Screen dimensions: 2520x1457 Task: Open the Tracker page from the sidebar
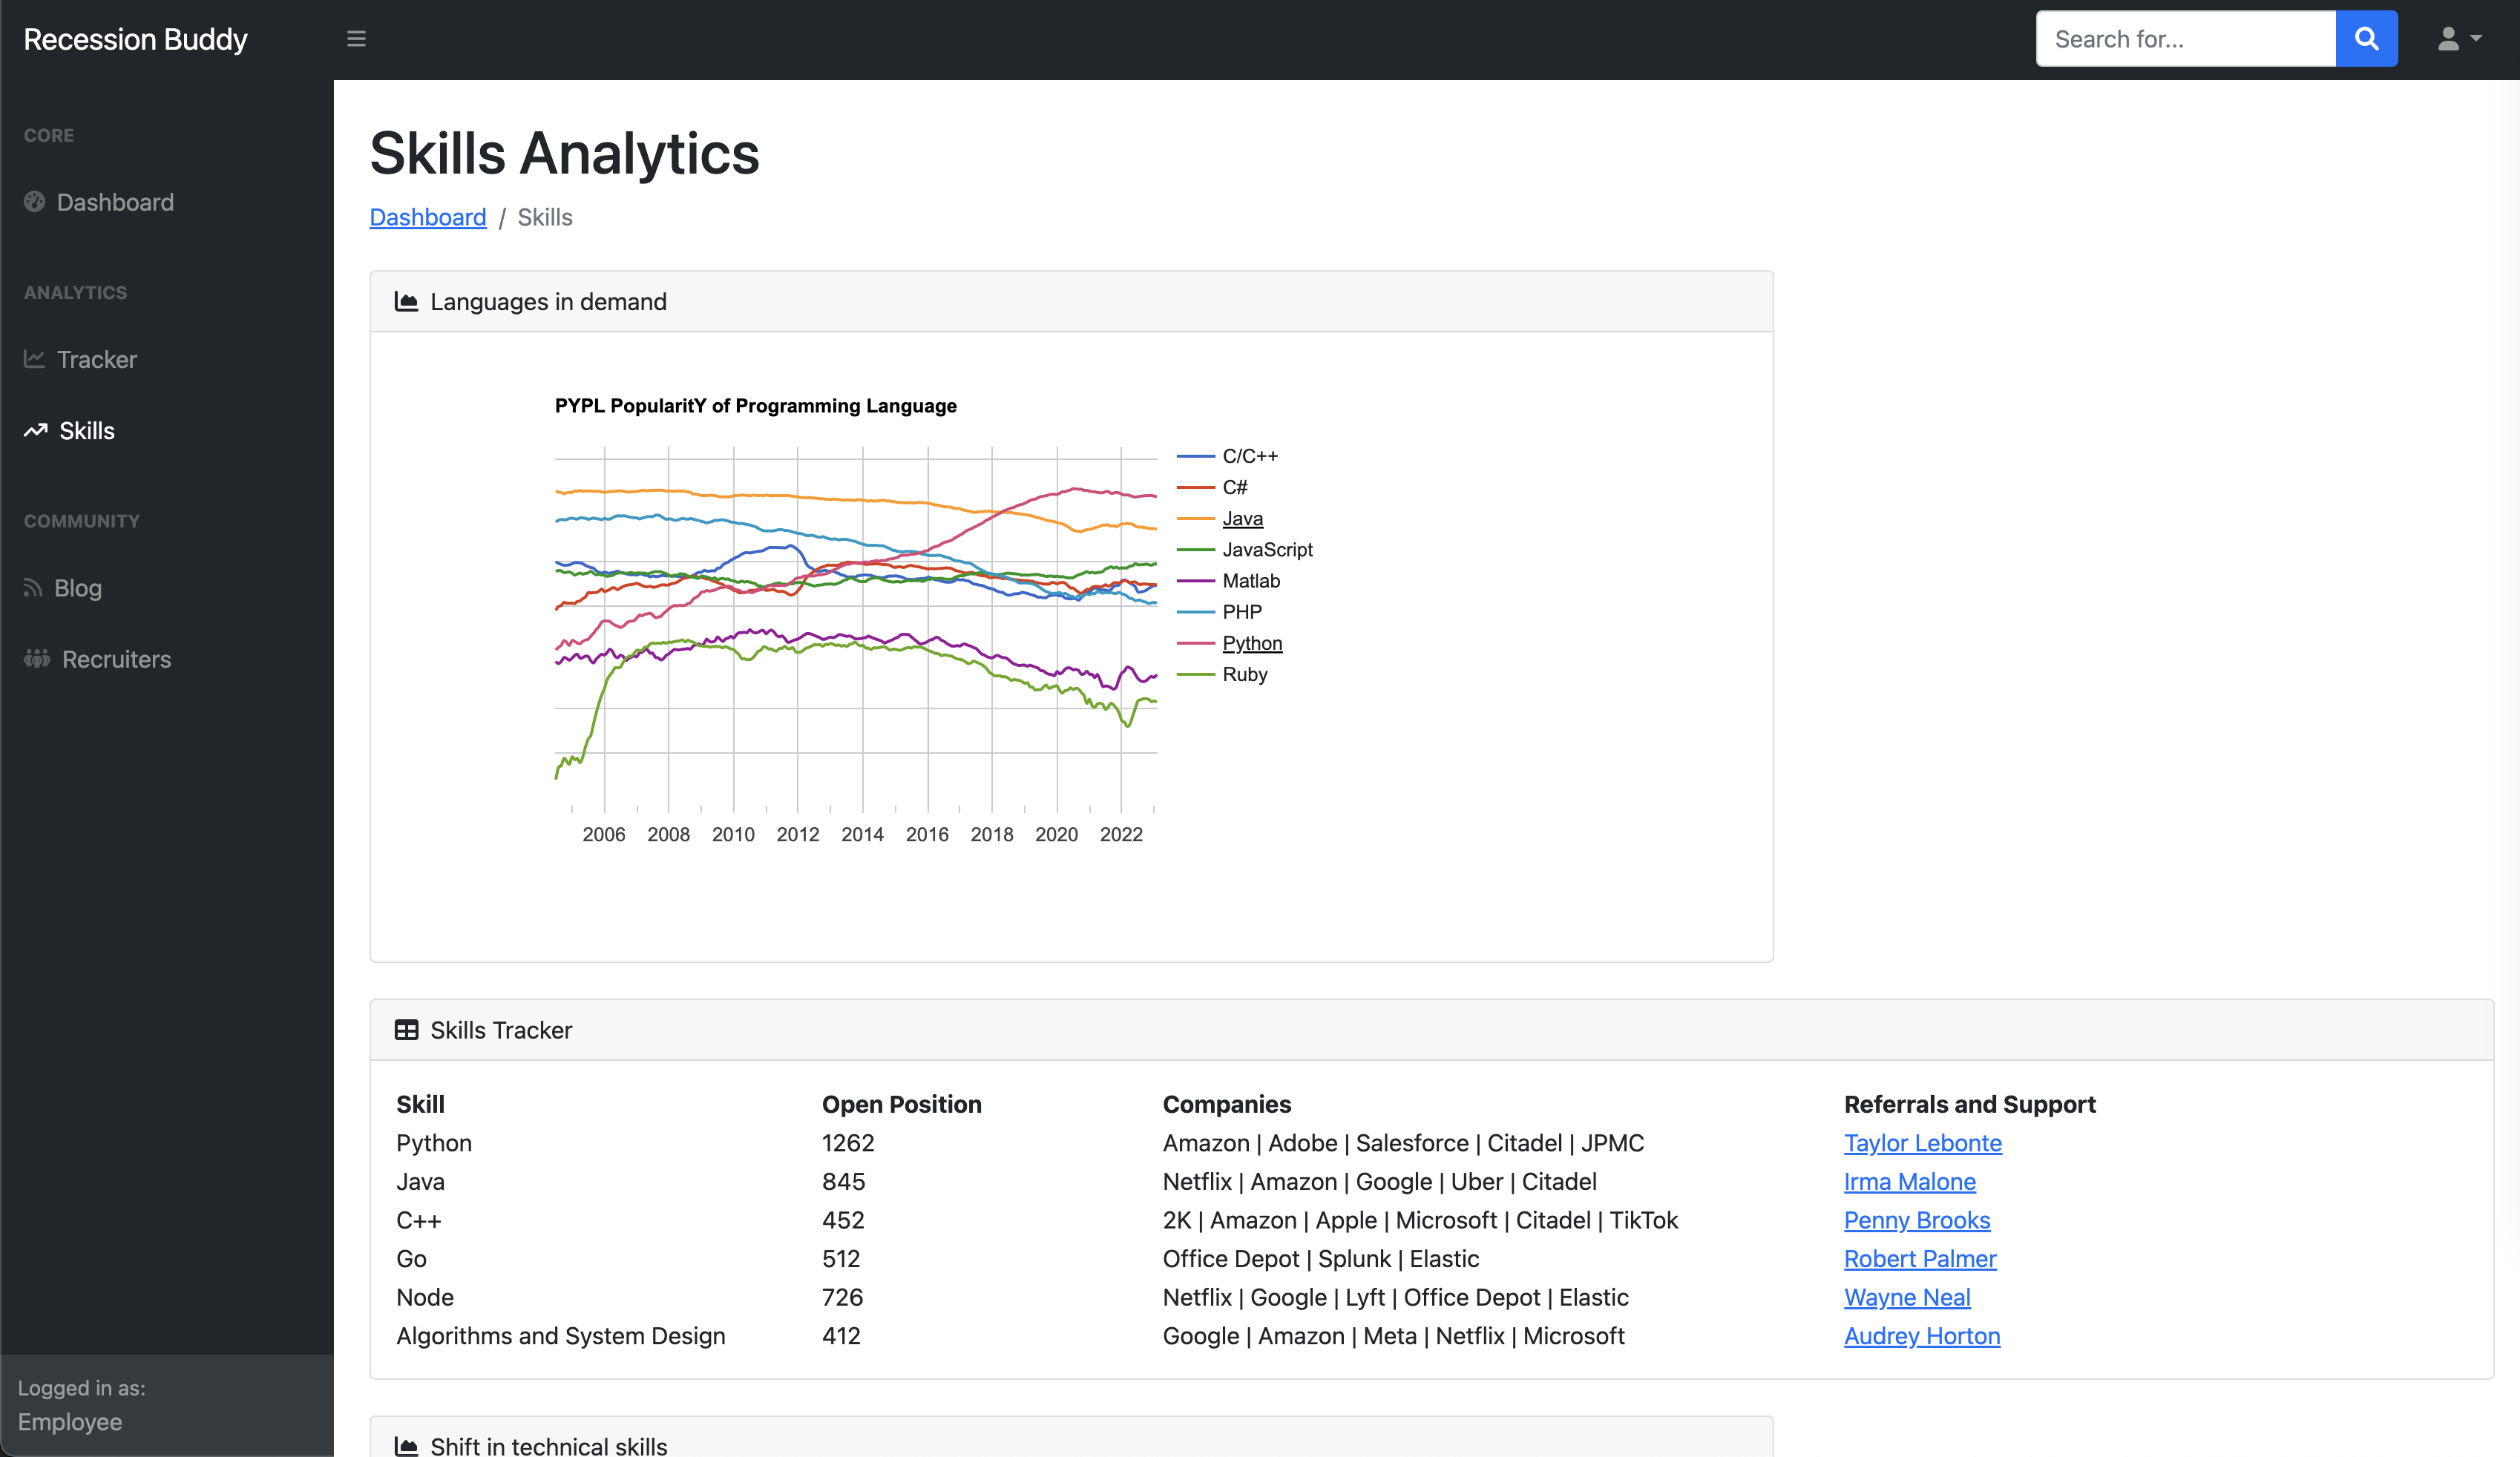(x=97, y=359)
